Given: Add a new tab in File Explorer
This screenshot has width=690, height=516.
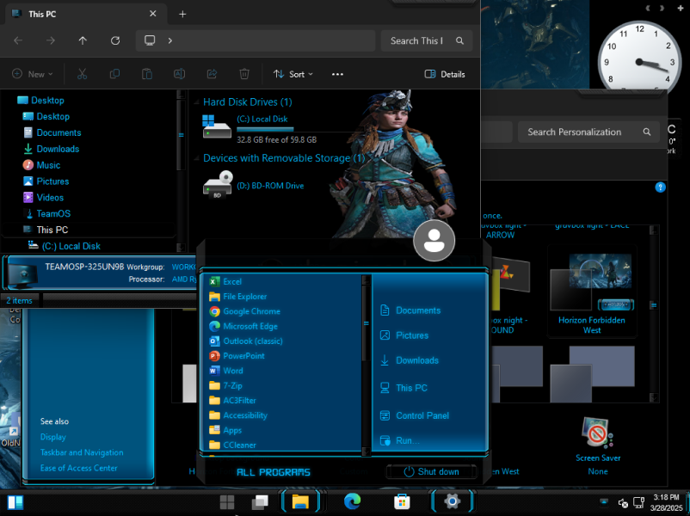Looking at the screenshot, I should (x=182, y=14).
